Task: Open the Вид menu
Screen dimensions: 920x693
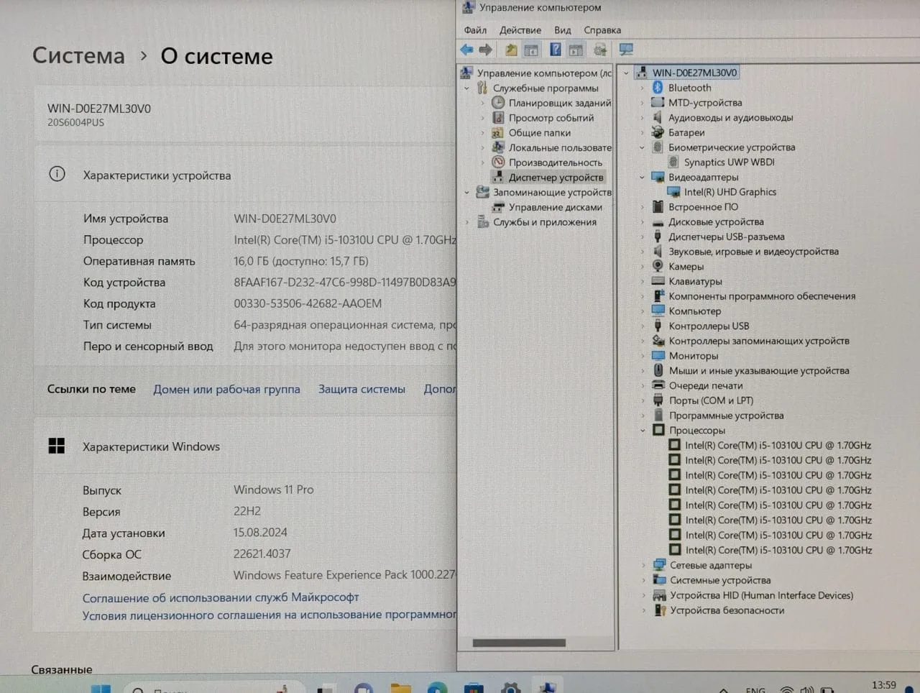Action: 562,30
